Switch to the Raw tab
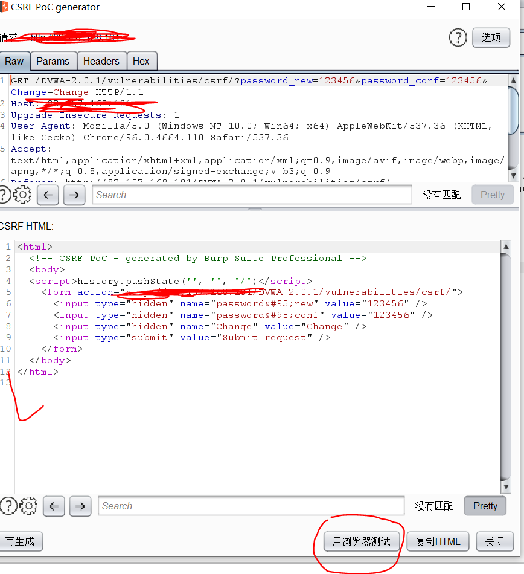The width and height of the screenshot is (524, 574). [x=14, y=61]
